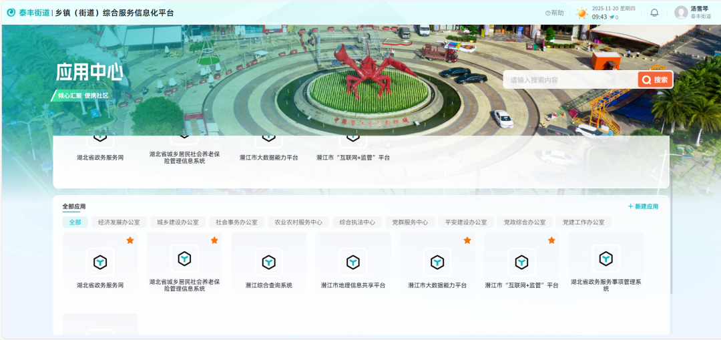Toggle the favorite star on 潜江市大数据能力平台
Image resolution: width=721 pixels, height=340 pixels.
467,240
